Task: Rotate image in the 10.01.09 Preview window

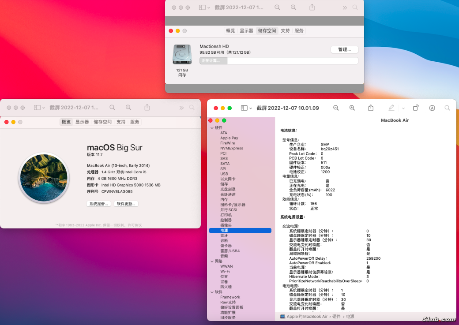Action: pos(416,108)
